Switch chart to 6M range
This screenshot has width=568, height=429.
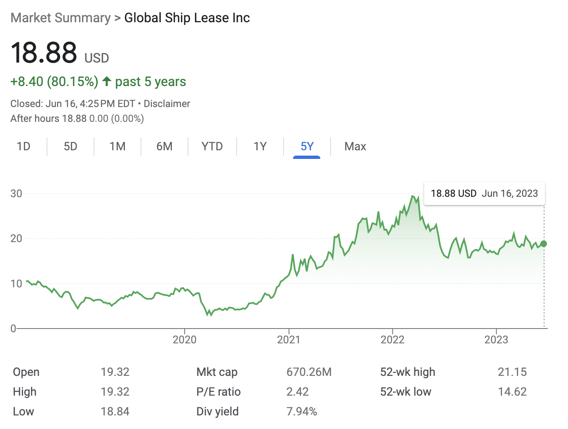[x=164, y=147]
